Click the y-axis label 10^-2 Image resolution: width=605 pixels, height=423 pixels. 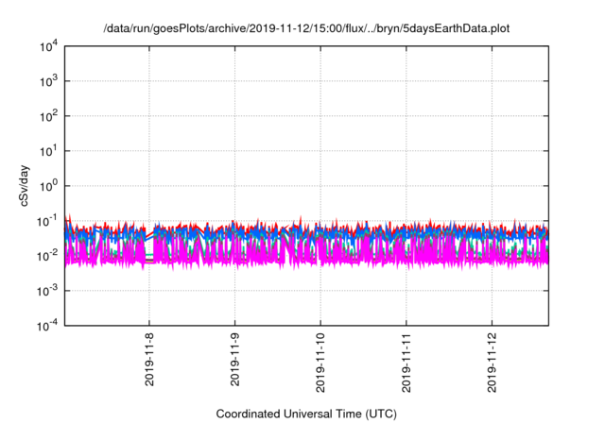click(x=48, y=257)
